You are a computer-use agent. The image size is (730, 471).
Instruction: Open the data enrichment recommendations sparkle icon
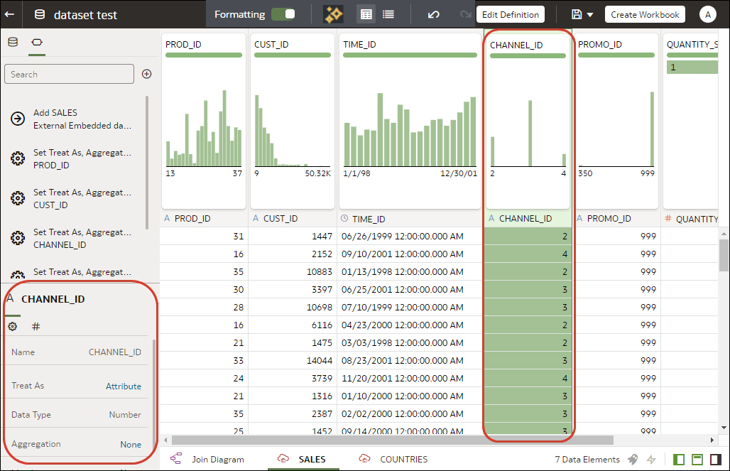click(x=334, y=14)
